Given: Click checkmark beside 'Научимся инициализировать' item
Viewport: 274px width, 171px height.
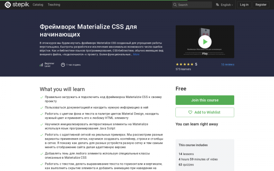Looking at the screenshot, I should [x=42, y=124].
